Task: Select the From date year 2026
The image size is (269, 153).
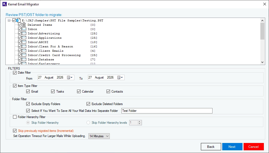Action: point(60,77)
